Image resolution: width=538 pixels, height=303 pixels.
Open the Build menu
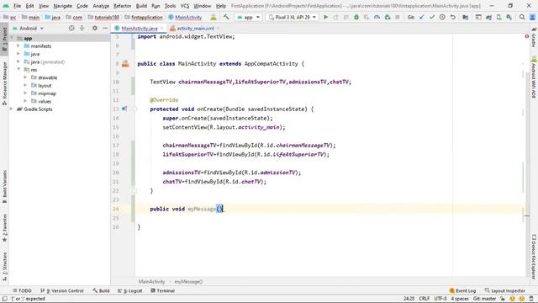(x=141, y=6)
